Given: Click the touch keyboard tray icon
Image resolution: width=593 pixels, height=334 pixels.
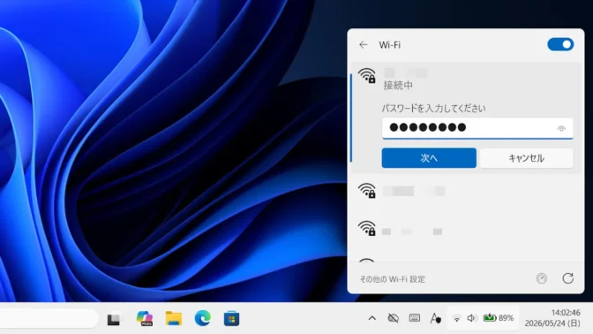Looking at the screenshot, I should point(415,318).
